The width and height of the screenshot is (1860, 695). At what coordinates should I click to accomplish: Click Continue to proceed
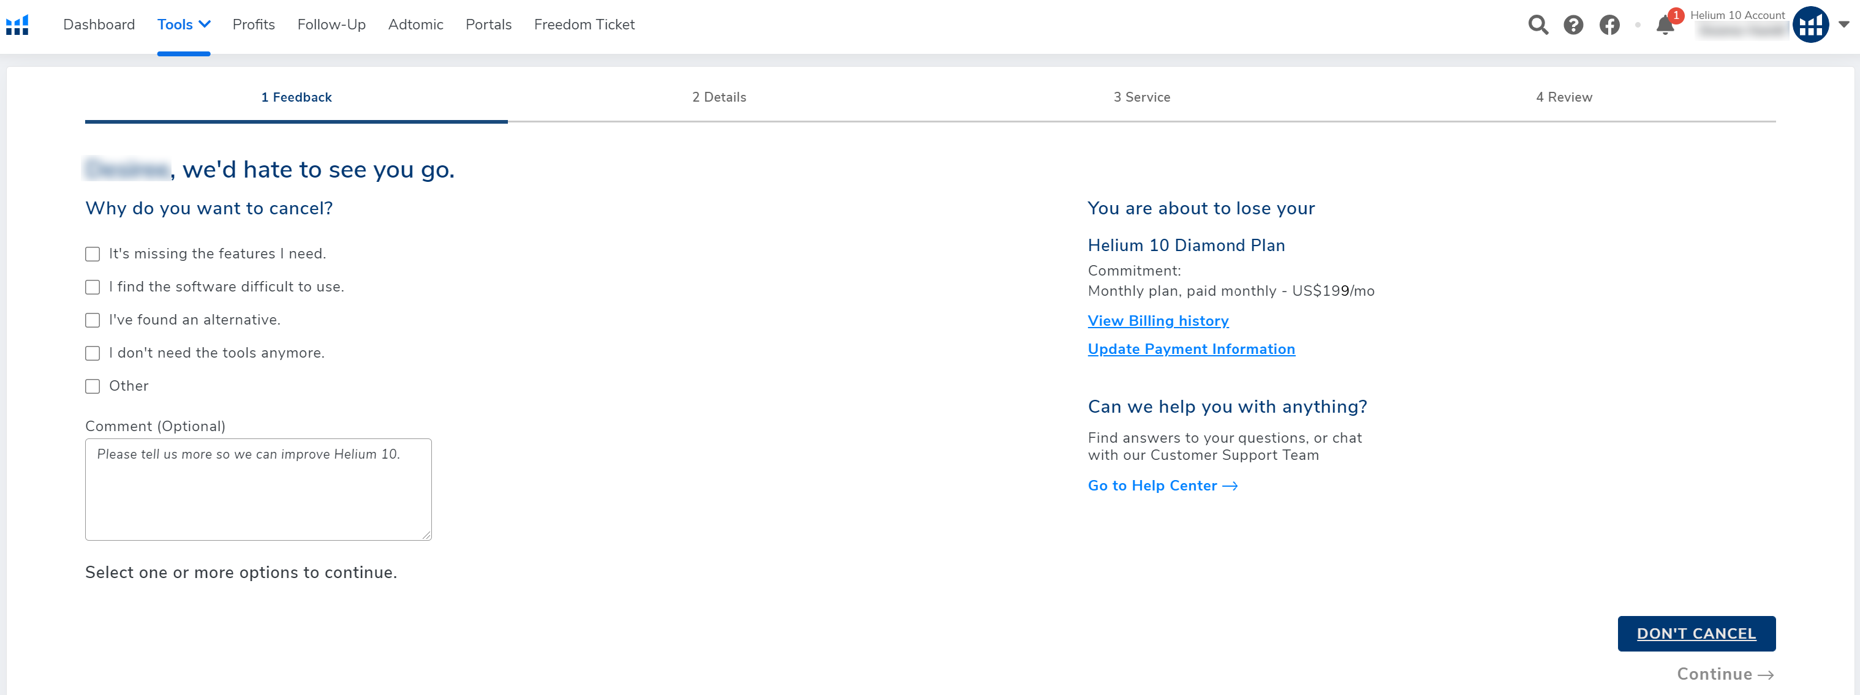click(1725, 674)
